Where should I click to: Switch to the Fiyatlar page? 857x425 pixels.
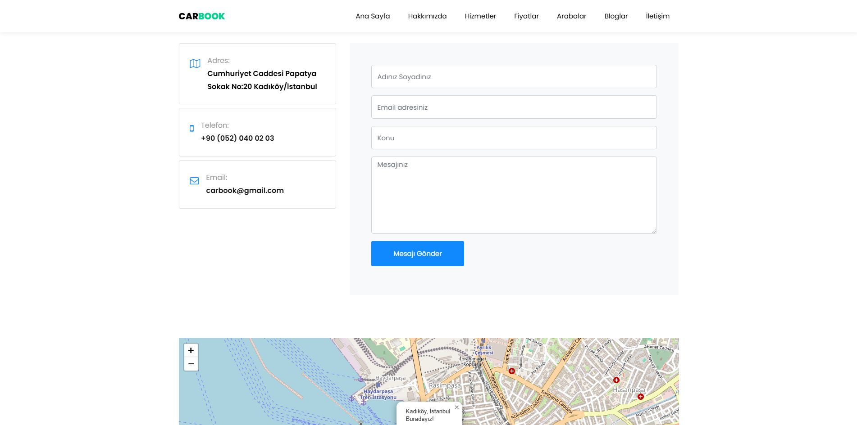coord(526,16)
